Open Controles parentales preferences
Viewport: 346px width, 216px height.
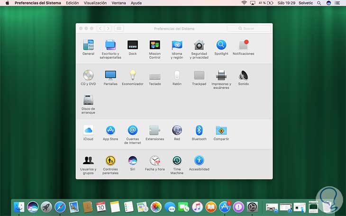point(110,161)
